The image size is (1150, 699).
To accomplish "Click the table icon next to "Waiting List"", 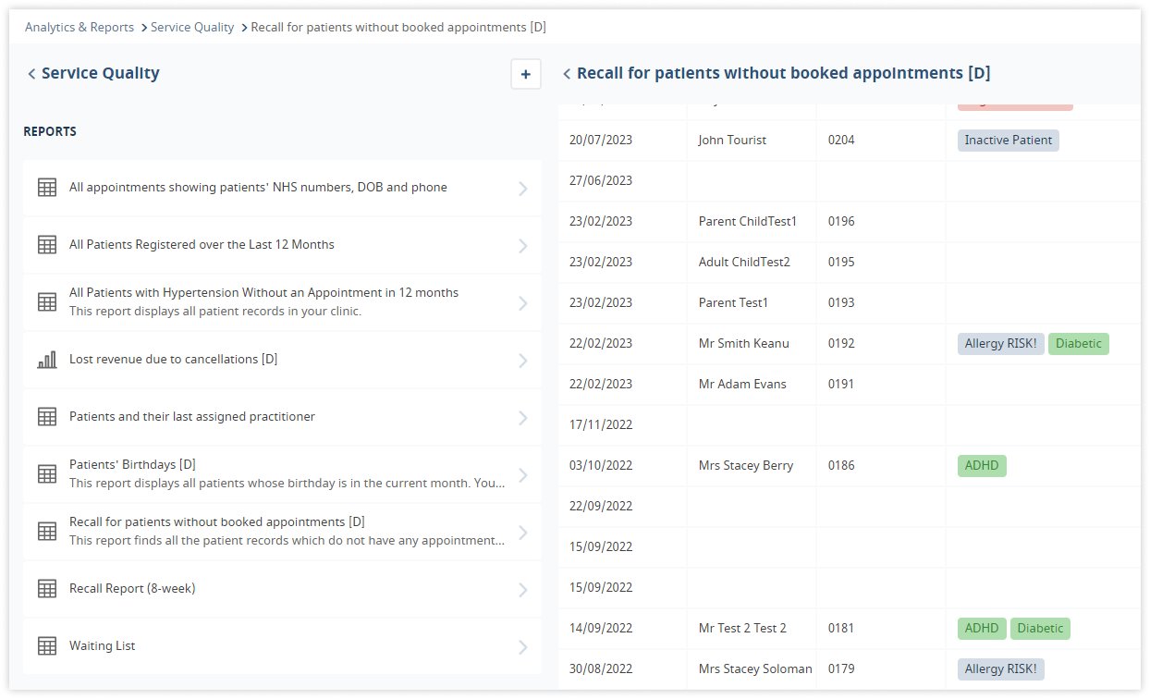I will coord(47,645).
